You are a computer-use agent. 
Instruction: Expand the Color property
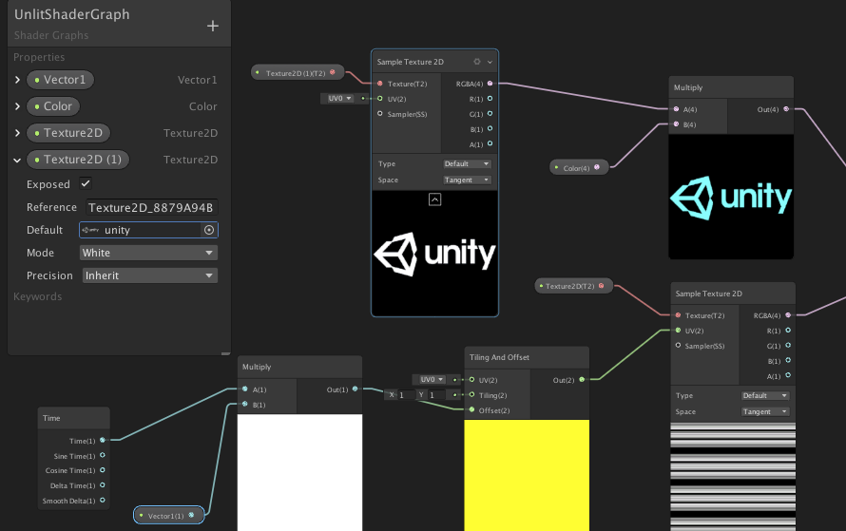[17, 106]
